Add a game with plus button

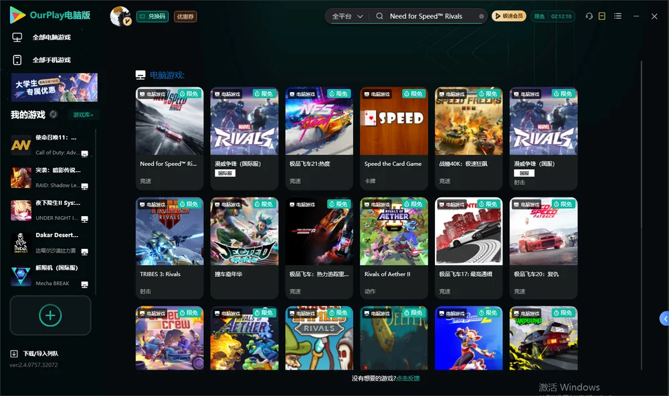point(50,315)
